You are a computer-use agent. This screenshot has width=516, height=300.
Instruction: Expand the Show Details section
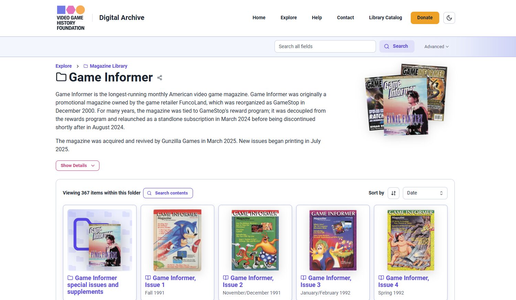tap(77, 165)
